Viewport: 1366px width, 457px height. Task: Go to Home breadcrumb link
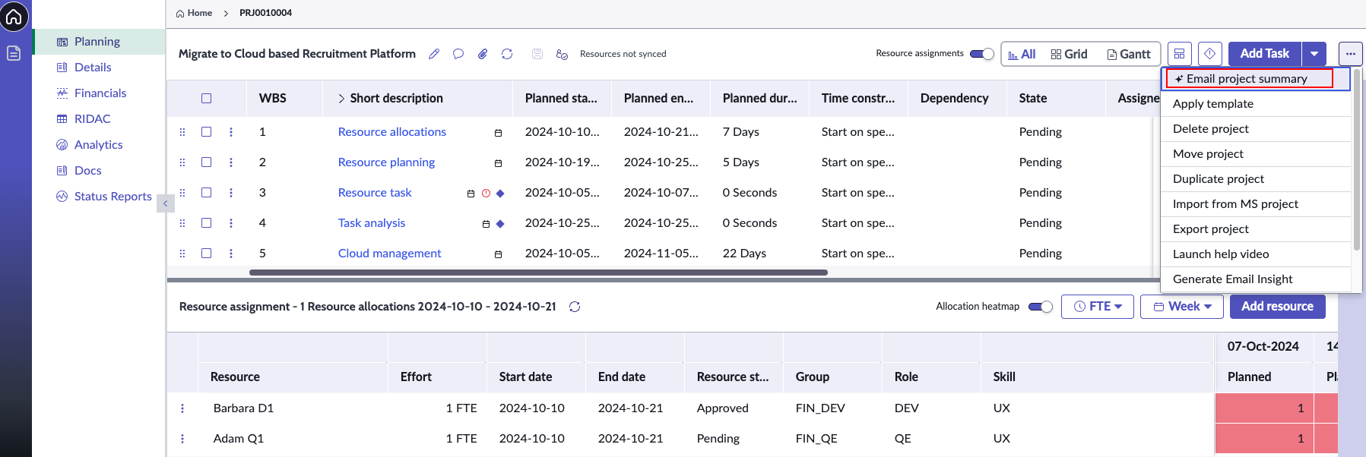[x=194, y=13]
